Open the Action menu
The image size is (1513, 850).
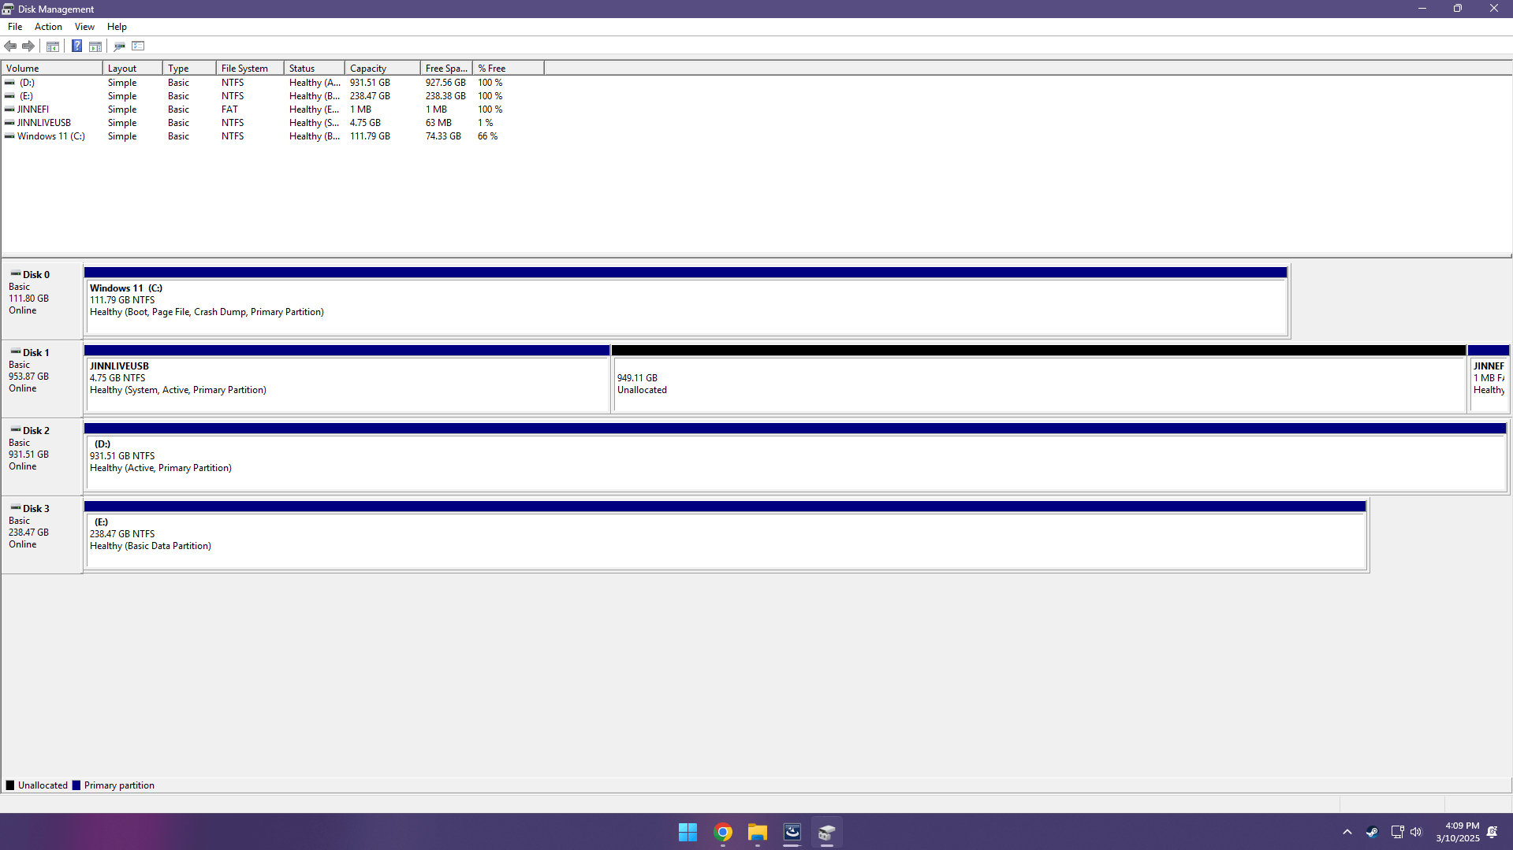point(48,26)
